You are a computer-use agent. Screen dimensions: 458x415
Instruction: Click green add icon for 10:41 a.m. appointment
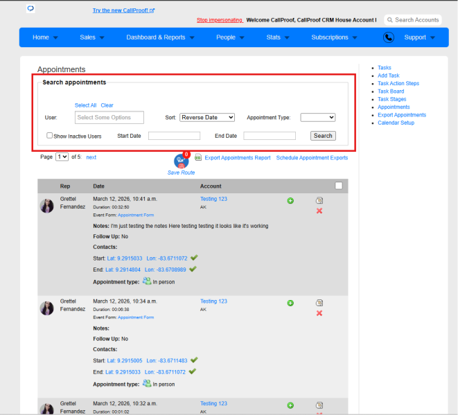pyautogui.click(x=290, y=201)
